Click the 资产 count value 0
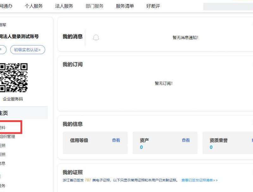 [x=141, y=147]
